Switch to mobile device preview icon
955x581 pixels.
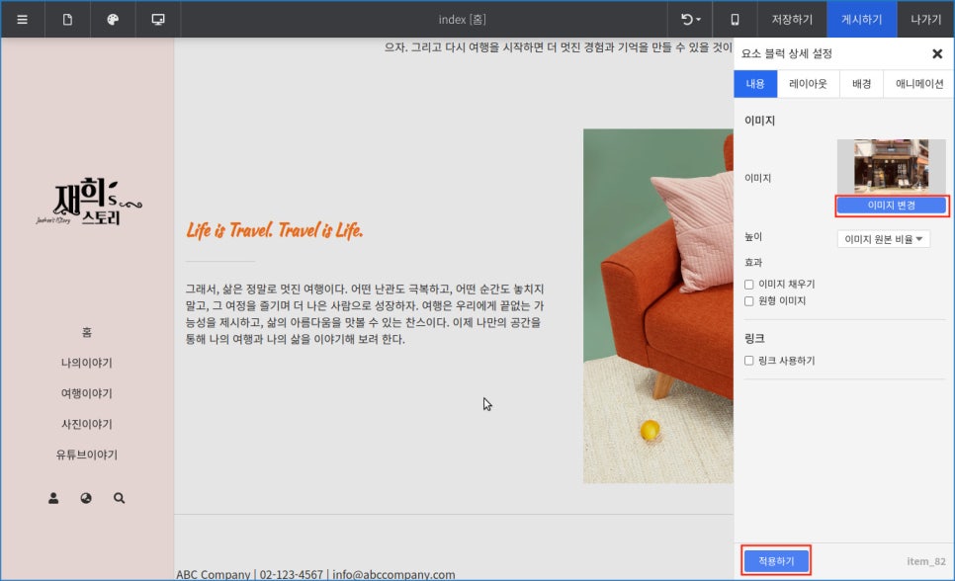pyautogui.click(x=736, y=20)
